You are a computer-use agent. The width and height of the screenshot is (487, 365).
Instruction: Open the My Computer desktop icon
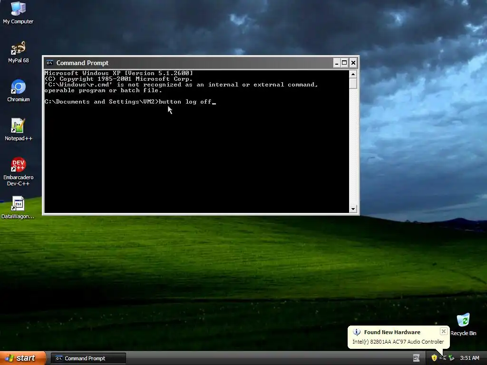point(18,13)
